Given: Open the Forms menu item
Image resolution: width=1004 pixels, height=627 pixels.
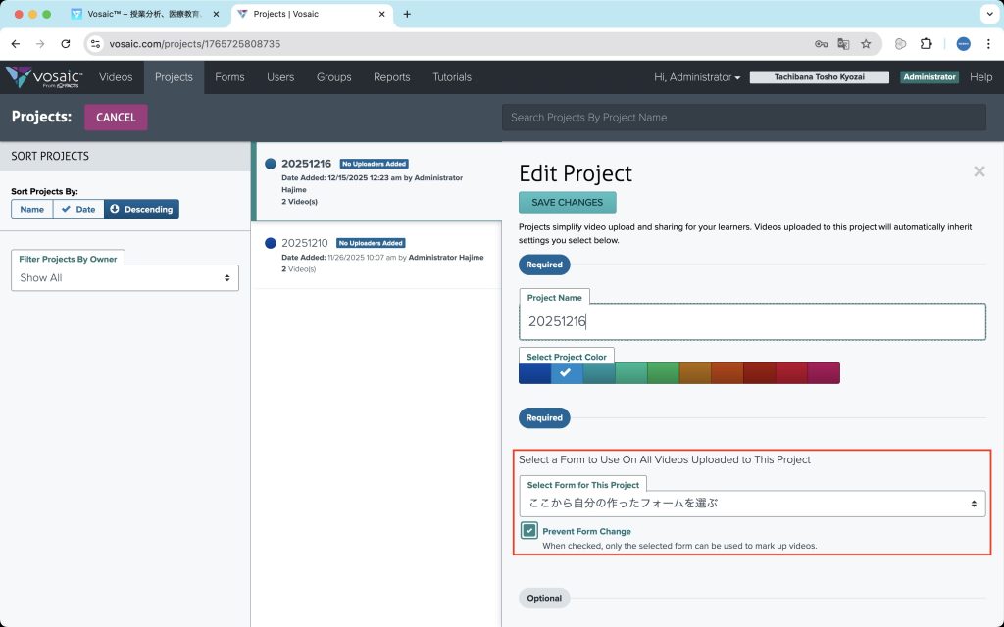Looking at the screenshot, I should (x=229, y=77).
